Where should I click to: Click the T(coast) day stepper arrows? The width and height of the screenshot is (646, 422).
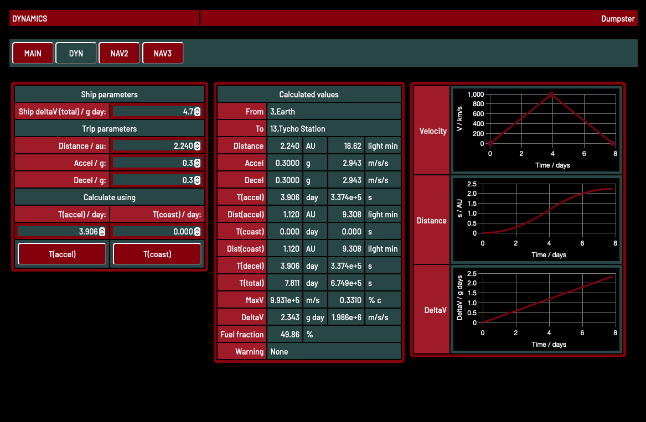(x=198, y=232)
